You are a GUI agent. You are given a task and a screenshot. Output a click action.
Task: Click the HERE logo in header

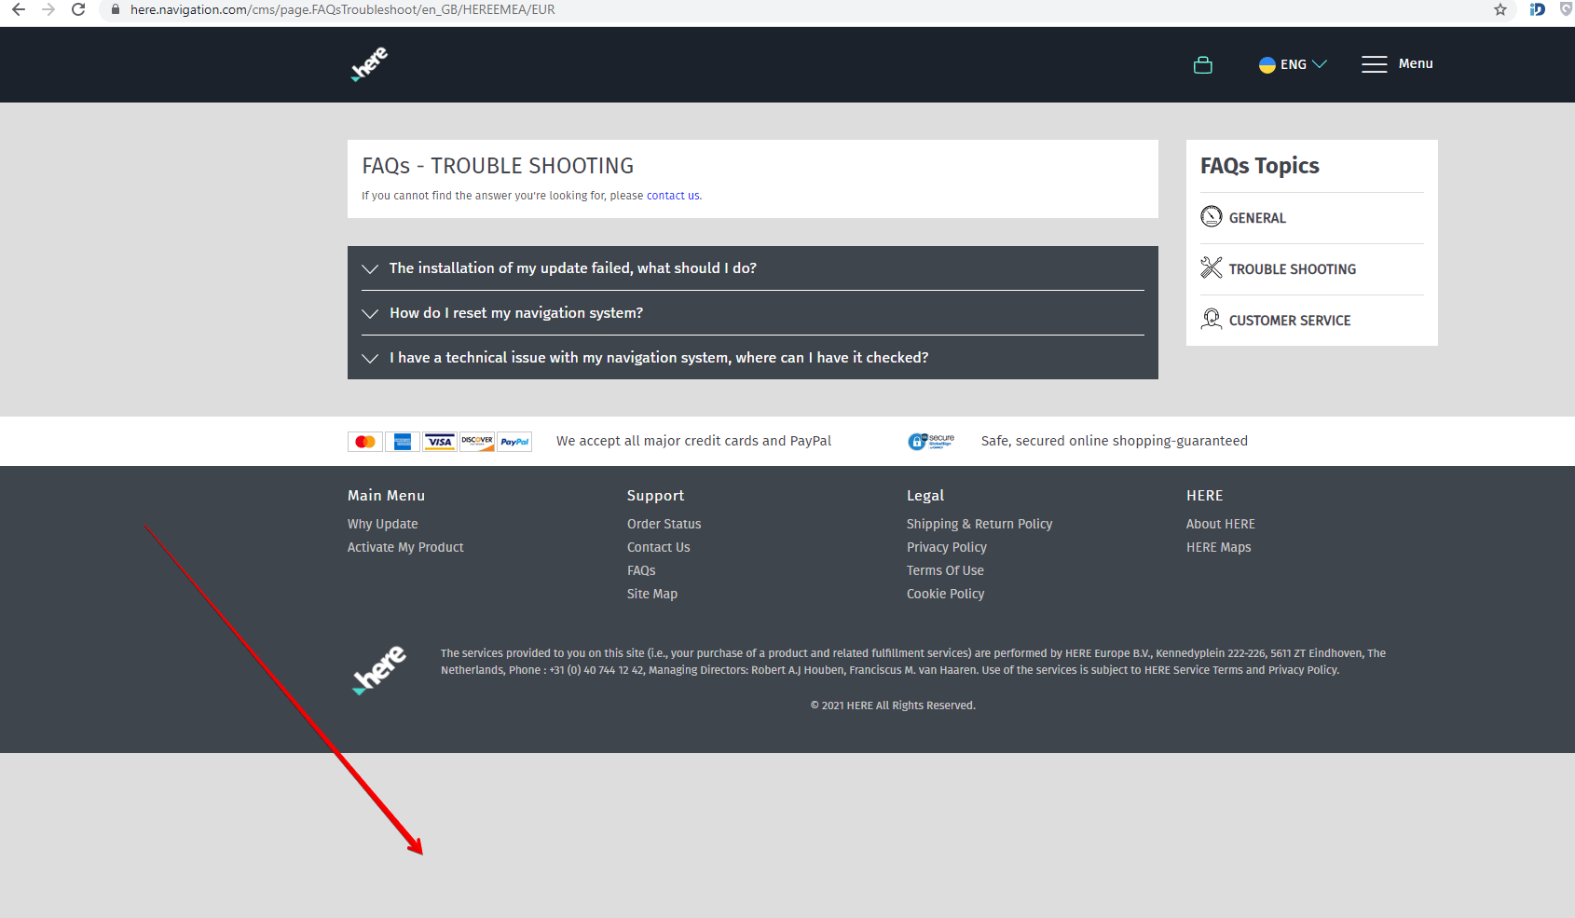(x=369, y=64)
